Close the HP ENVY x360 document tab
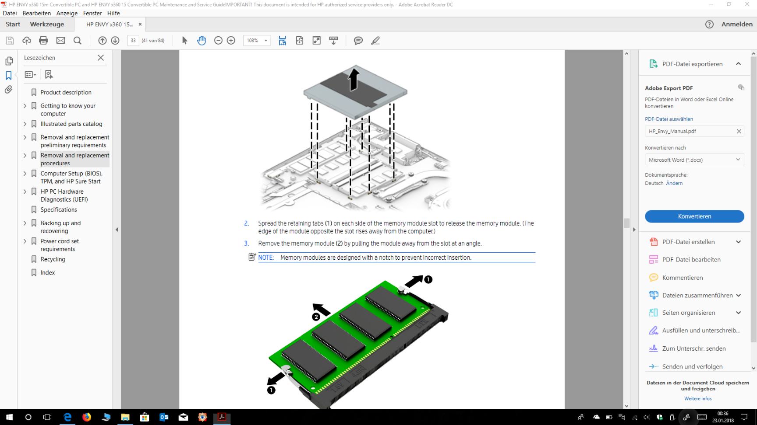The height and width of the screenshot is (425, 757). coord(140,24)
